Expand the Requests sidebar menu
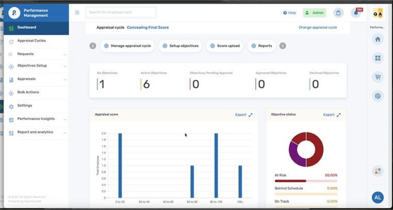393x210 pixels. click(x=37, y=54)
